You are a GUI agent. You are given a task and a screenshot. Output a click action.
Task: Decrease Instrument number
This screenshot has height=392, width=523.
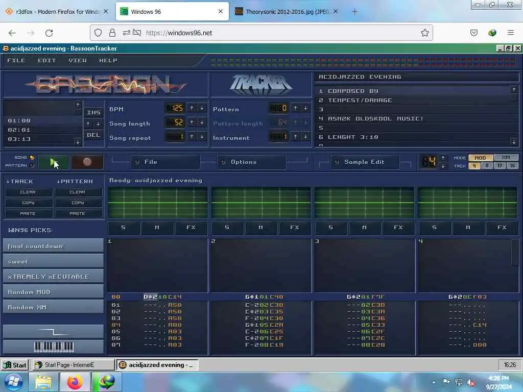305,137
